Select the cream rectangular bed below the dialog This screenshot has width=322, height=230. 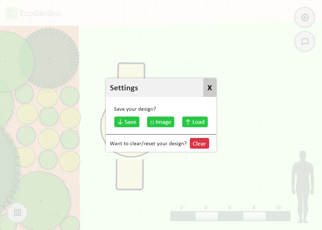pyautogui.click(x=130, y=174)
